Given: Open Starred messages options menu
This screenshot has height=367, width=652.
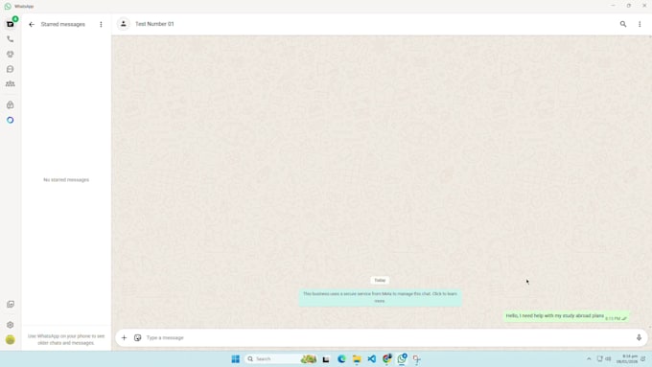Looking at the screenshot, I should [101, 25].
